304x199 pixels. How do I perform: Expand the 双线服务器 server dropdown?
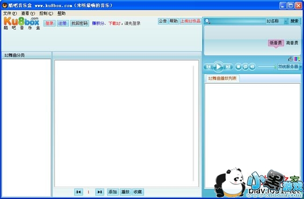(301, 67)
